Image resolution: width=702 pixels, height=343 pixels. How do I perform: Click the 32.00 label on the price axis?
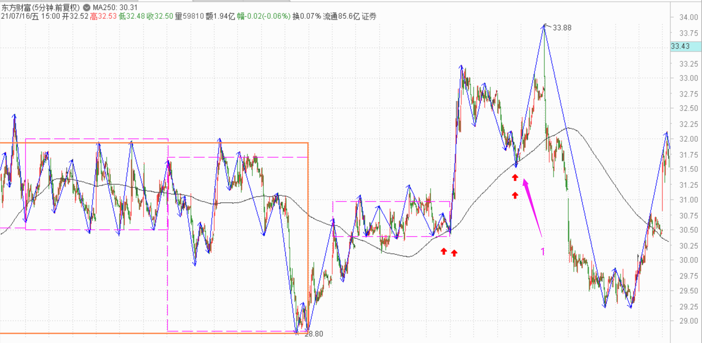pos(688,139)
